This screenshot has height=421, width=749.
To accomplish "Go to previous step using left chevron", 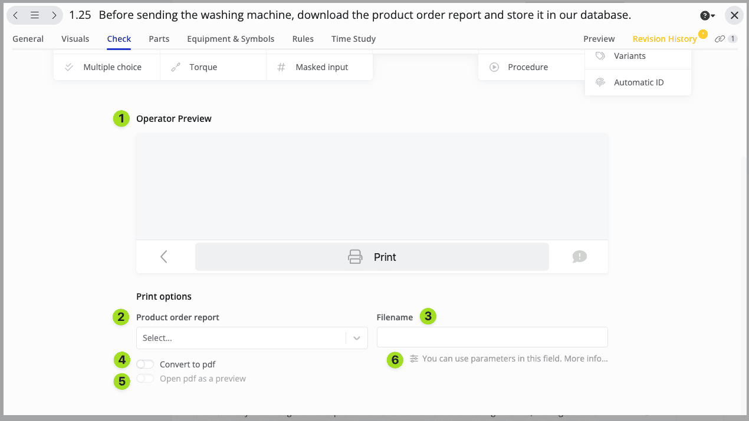I will (x=16, y=15).
